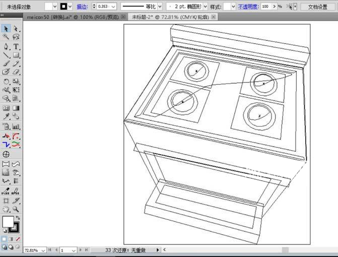Screen dimensions: 338x257
Task: Adjust the stroke weight stepper arrows
Action: pos(94,6)
